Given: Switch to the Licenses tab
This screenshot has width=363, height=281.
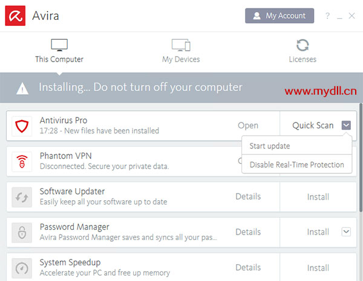Looking at the screenshot, I should [302, 51].
